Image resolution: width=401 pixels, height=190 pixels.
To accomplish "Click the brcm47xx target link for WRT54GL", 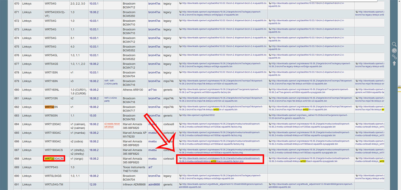I will coord(154,55).
